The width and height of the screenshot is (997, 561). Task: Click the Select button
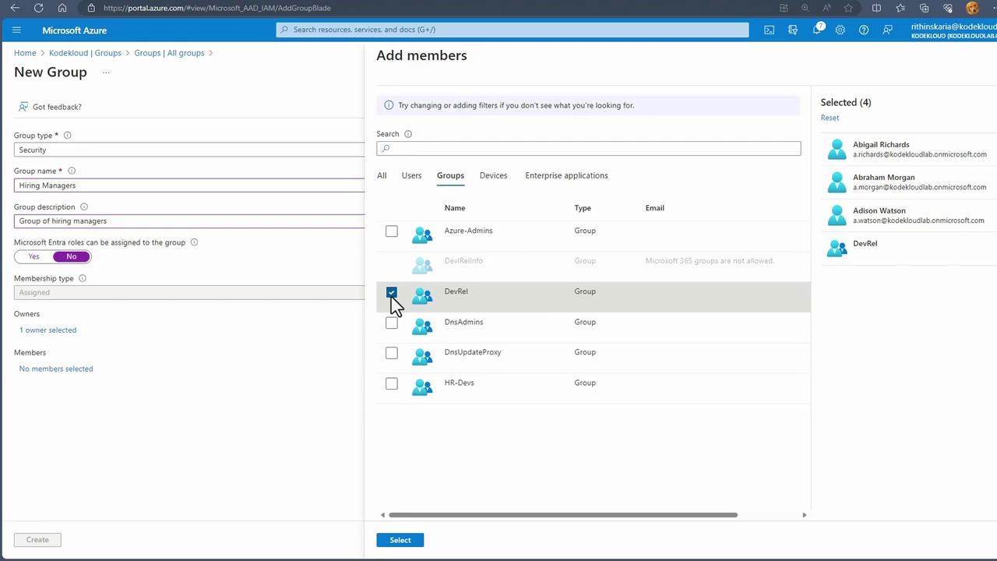click(x=400, y=540)
